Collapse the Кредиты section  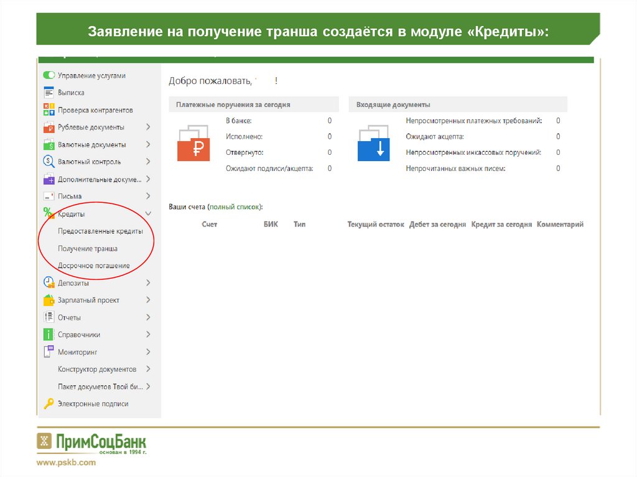pos(148,213)
